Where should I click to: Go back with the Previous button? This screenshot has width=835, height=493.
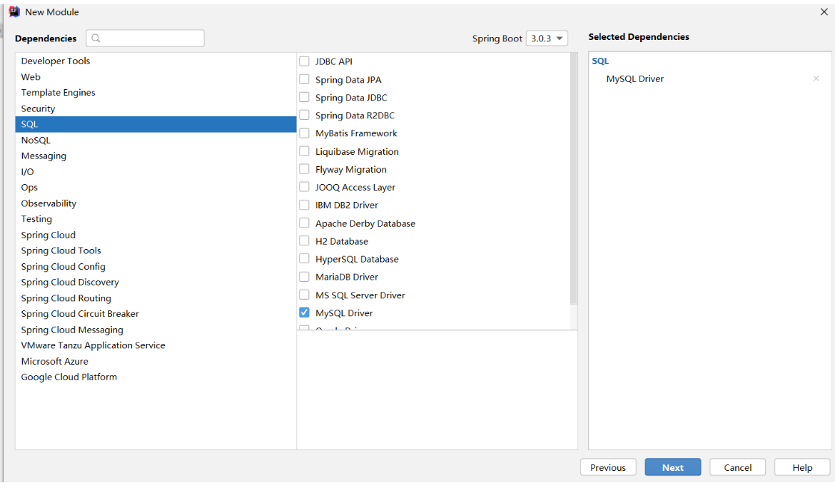608,467
